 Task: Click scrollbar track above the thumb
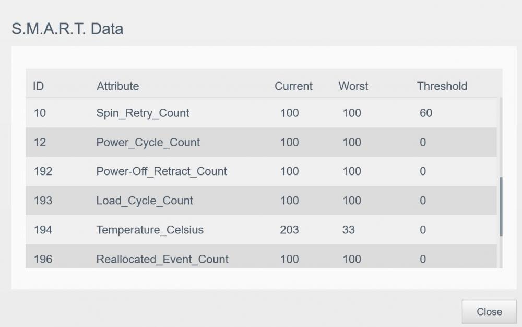pyautogui.click(x=501, y=136)
